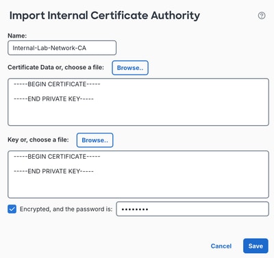Viewport: 274px width, 258px height.
Task: Click inside the Key text area
Action: pos(138,175)
